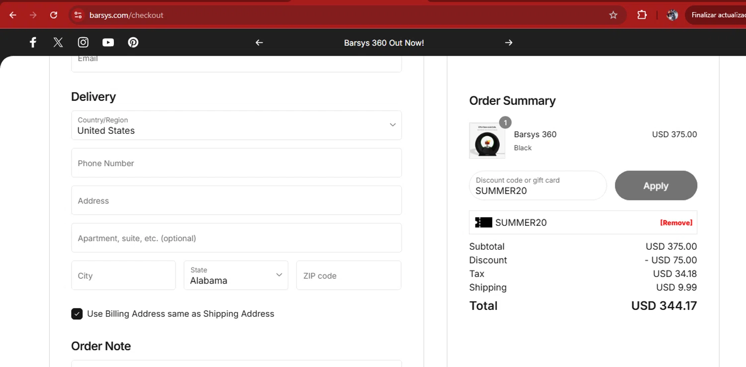Focus the Apartment, suite, etc. field
Image resolution: width=746 pixels, height=367 pixels.
click(236, 238)
